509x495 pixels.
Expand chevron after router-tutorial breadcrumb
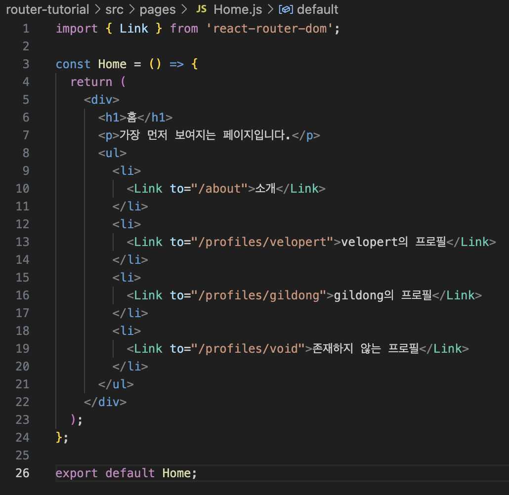pyautogui.click(x=97, y=9)
